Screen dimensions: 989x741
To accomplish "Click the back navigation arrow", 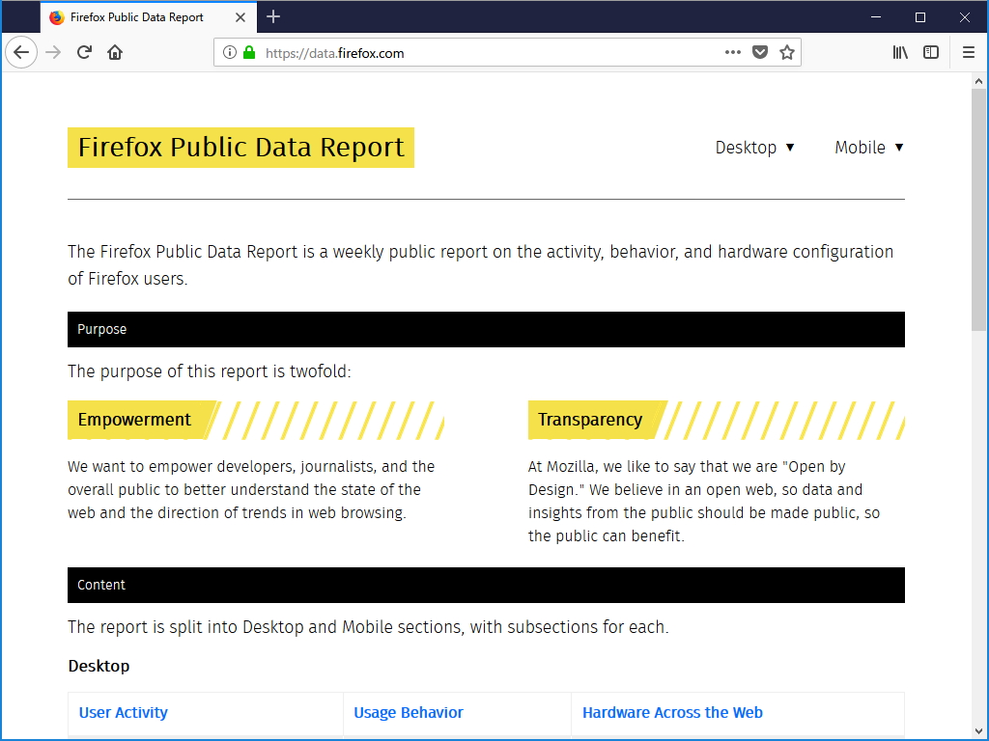I will tap(20, 52).
